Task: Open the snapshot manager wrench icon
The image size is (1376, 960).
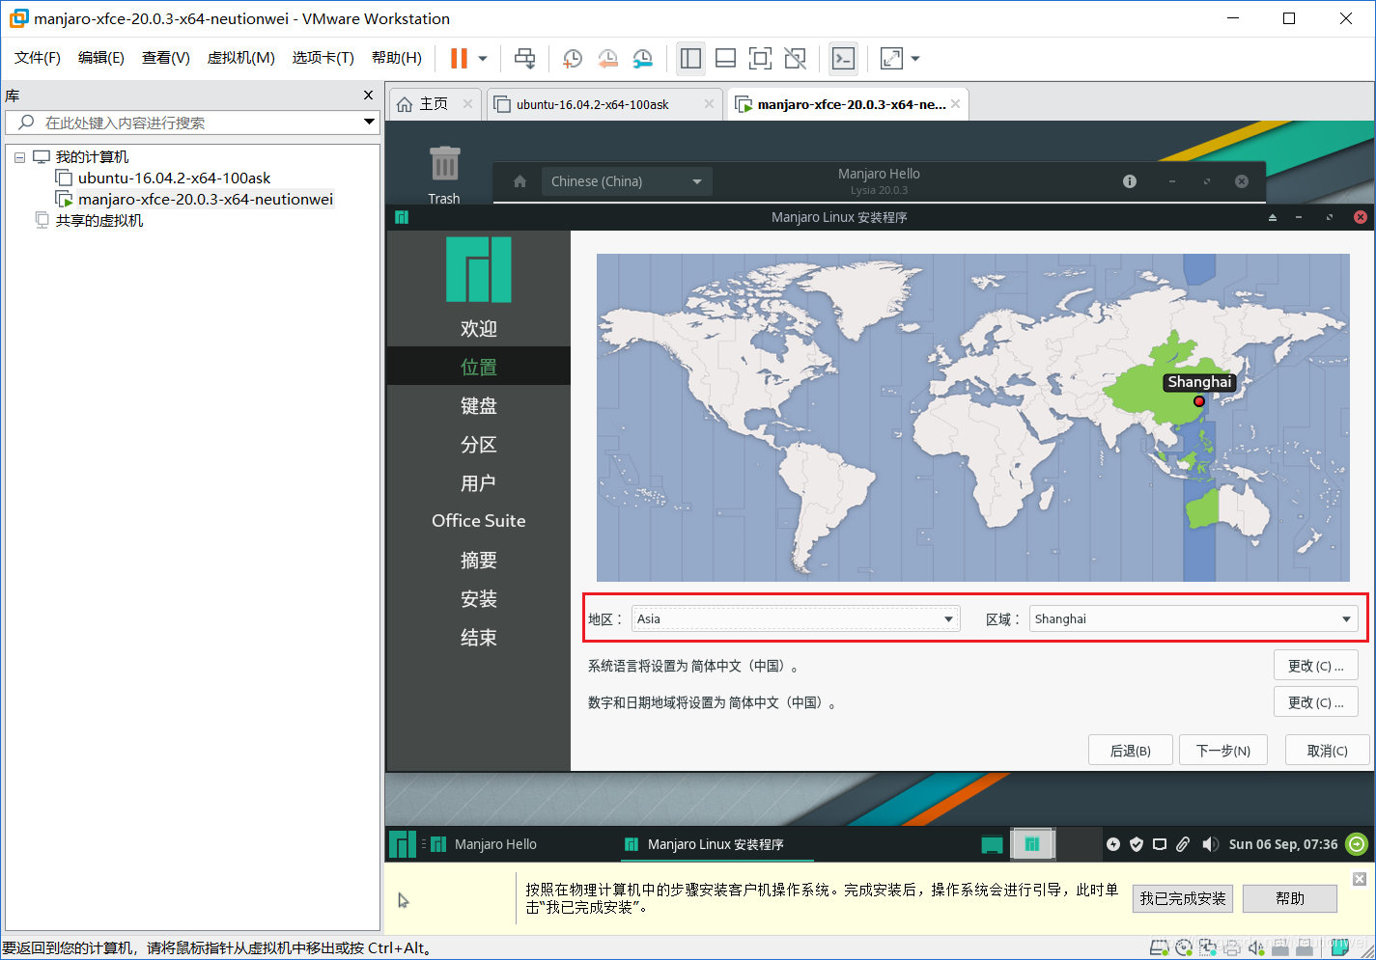Action: coord(642,59)
